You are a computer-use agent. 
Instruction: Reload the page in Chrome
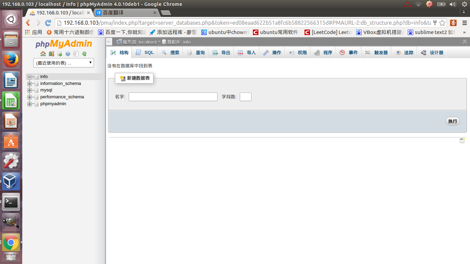pos(48,23)
